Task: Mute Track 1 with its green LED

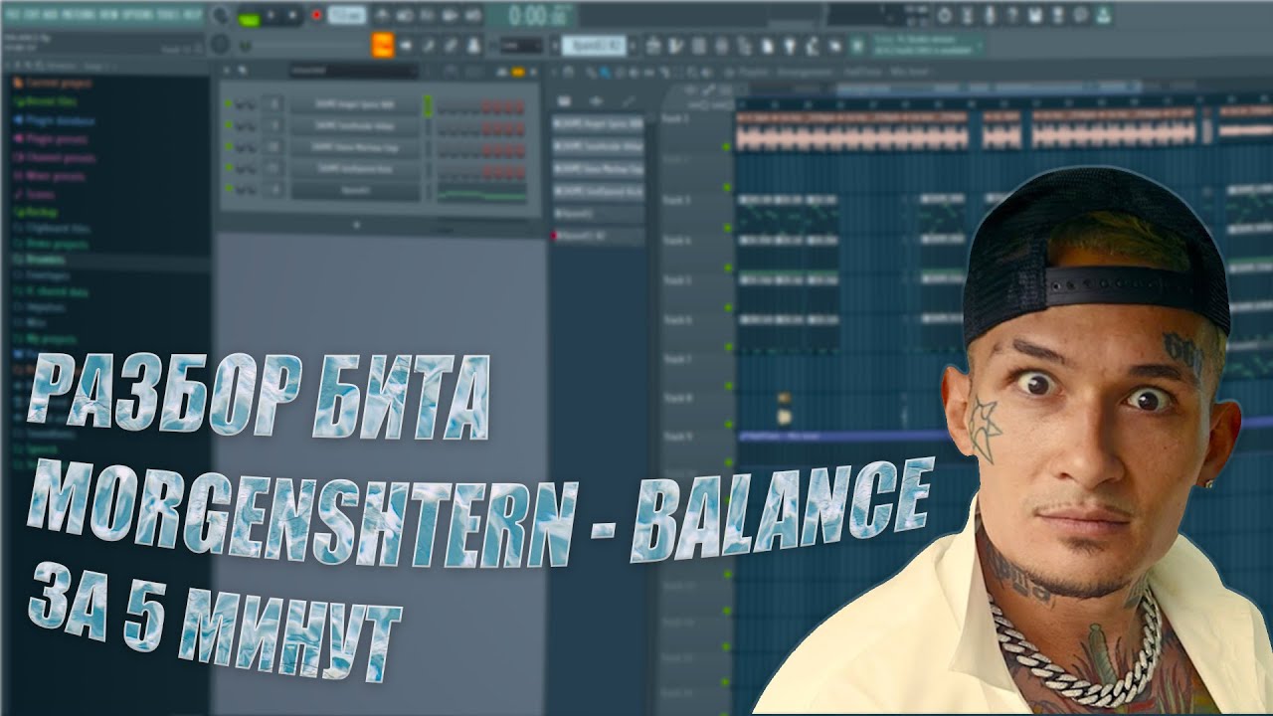Action: tap(727, 147)
